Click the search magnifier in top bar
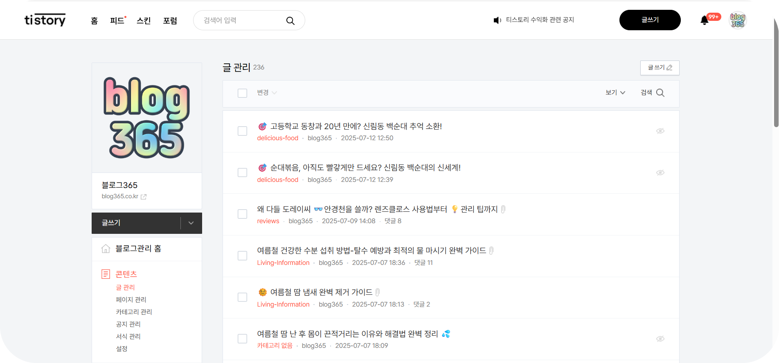Viewport: 779px width, 363px height. pyautogui.click(x=290, y=20)
